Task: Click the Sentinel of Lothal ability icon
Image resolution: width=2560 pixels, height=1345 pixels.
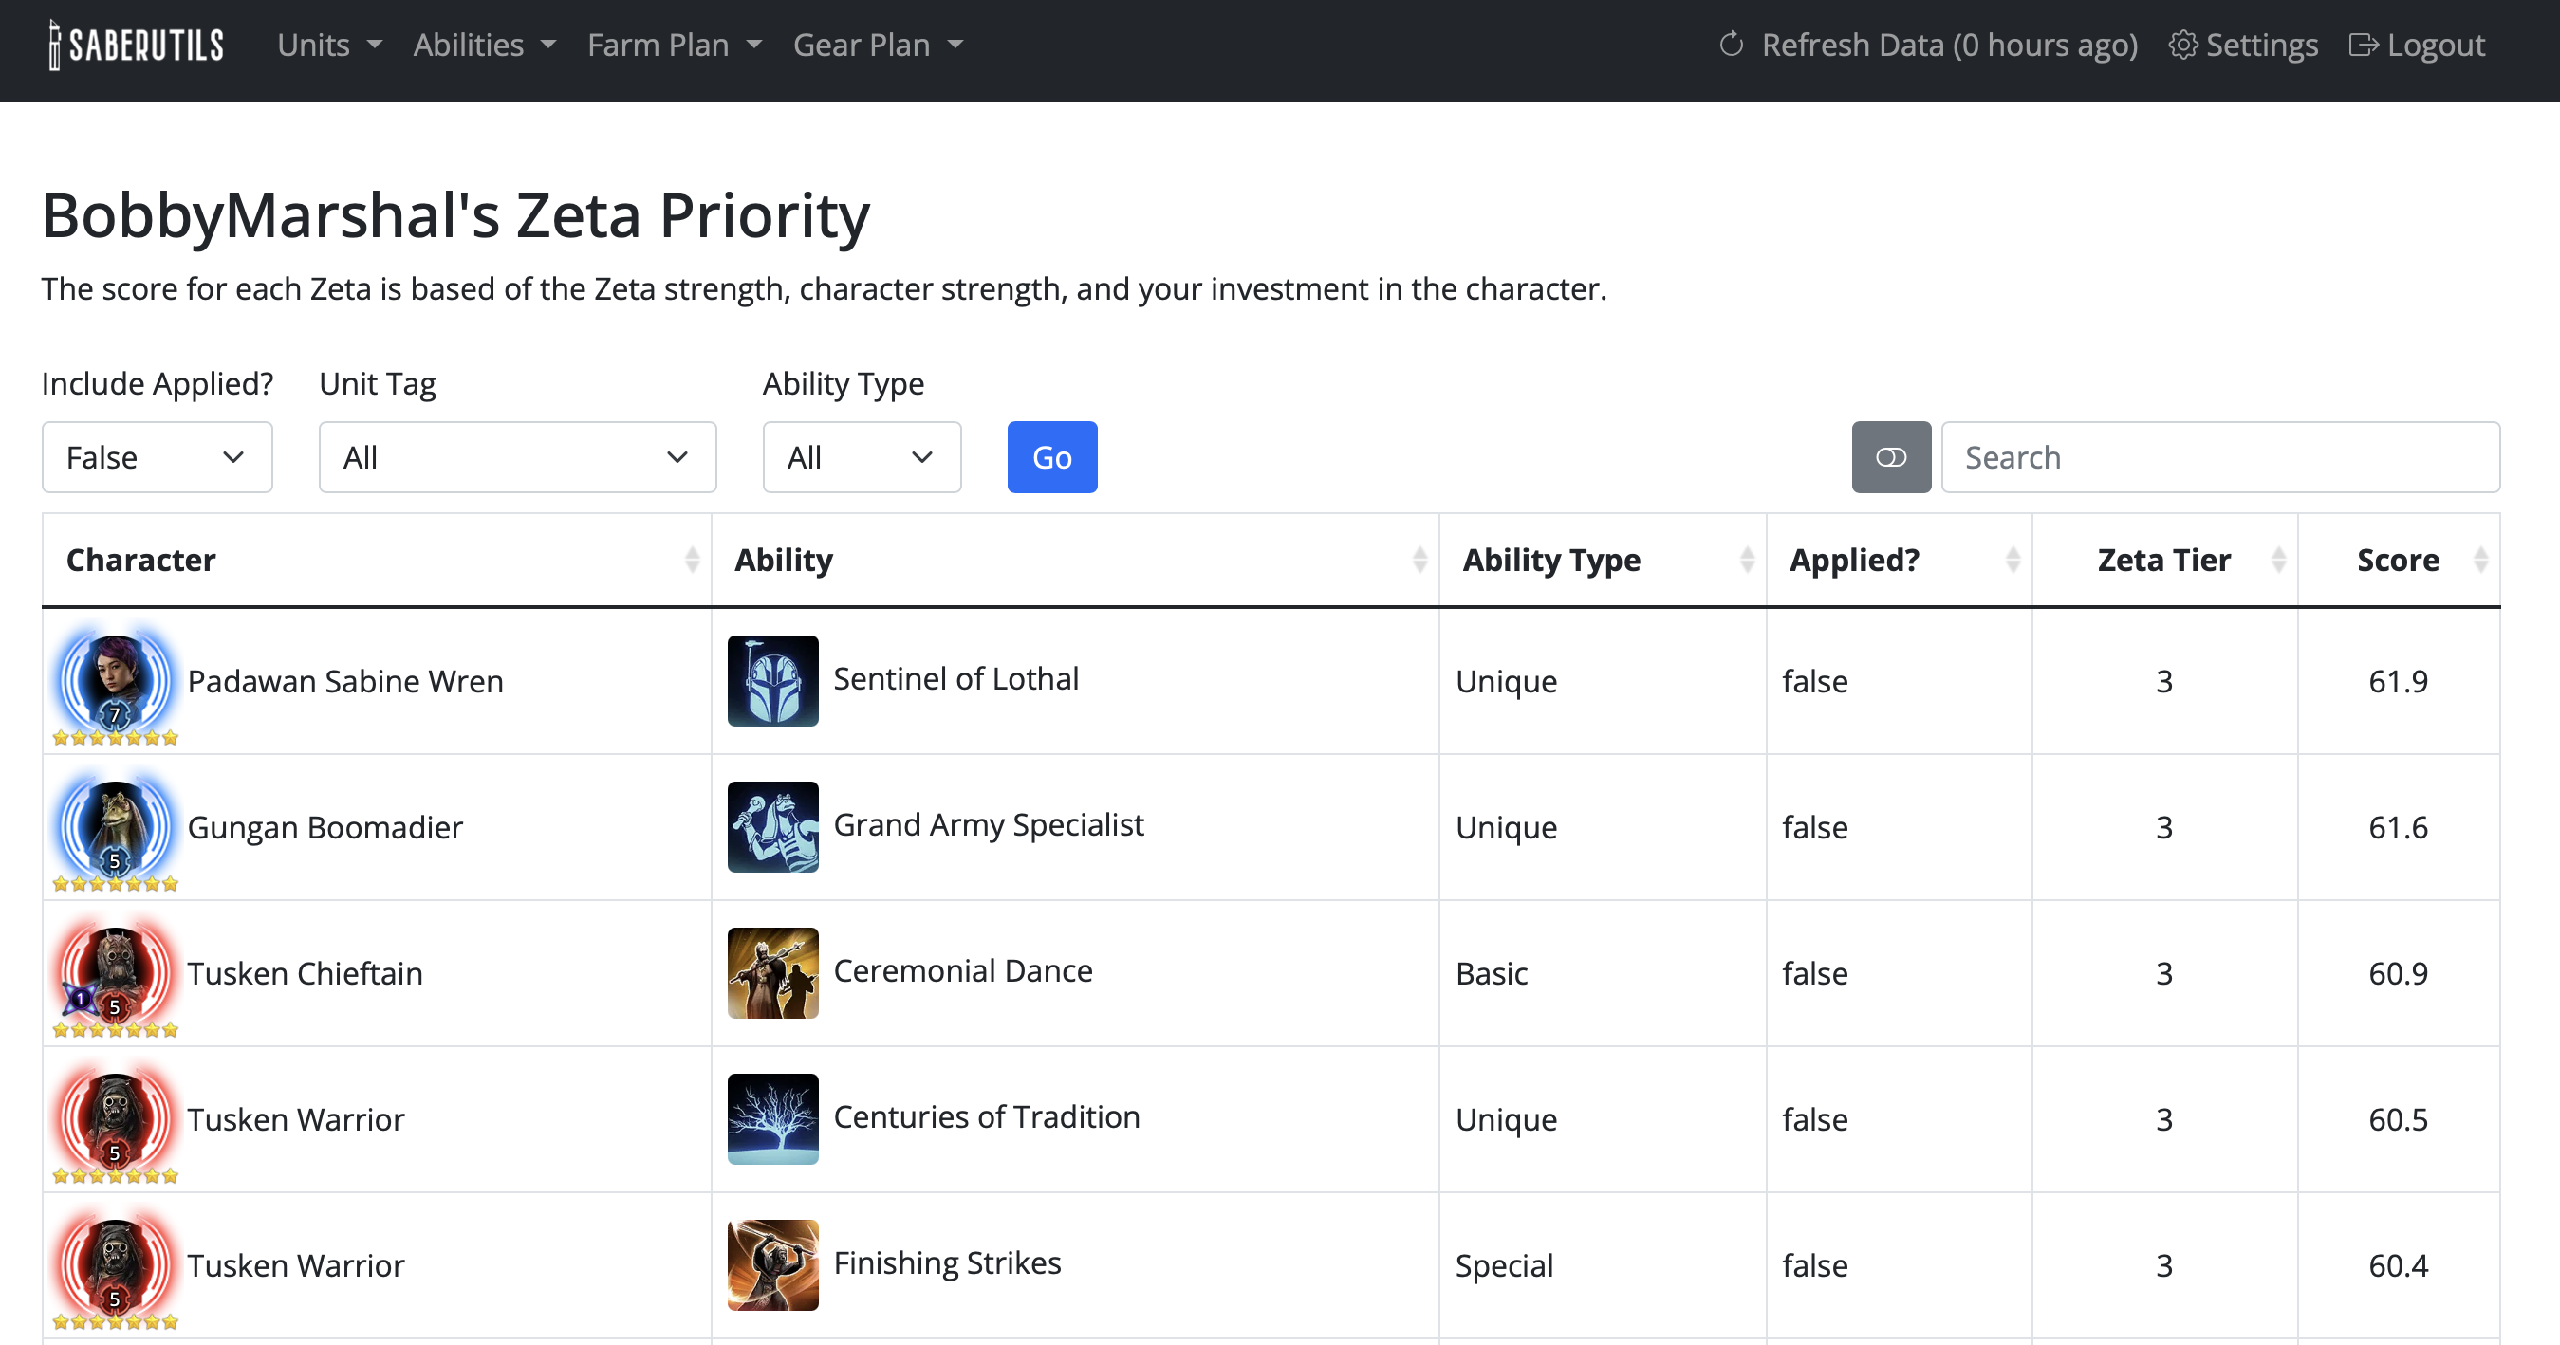Action: click(x=773, y=680)
